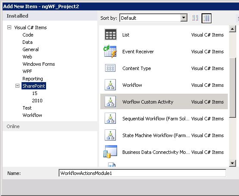The height and width of the screenshot is (196, 239).
Task: Collapse the Visual C# Items node
Action: 9,28
